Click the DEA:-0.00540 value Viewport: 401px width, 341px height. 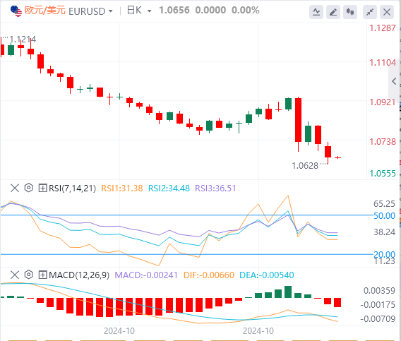coord(266,275)
